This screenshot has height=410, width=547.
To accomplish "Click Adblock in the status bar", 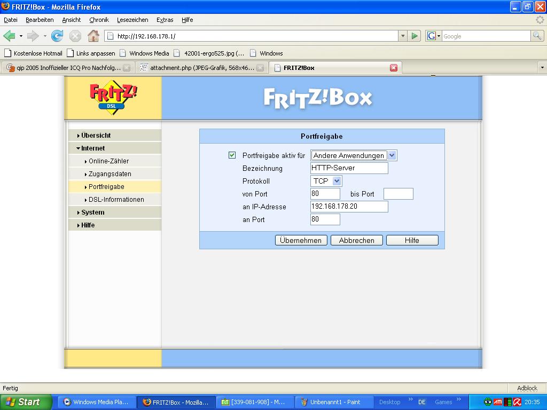I will point(527,388).
